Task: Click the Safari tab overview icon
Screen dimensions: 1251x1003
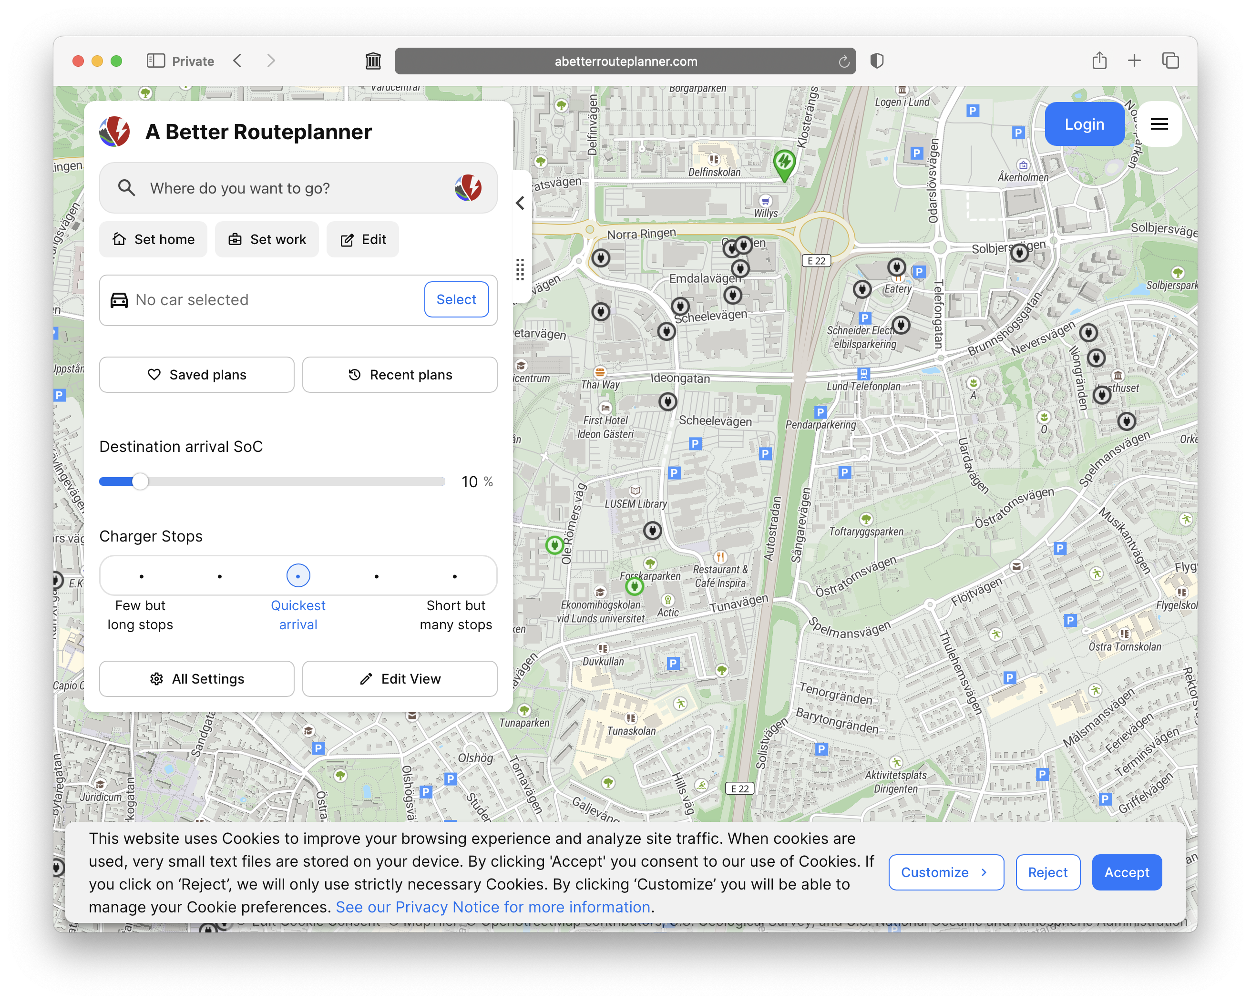Action: point(1170,61)
